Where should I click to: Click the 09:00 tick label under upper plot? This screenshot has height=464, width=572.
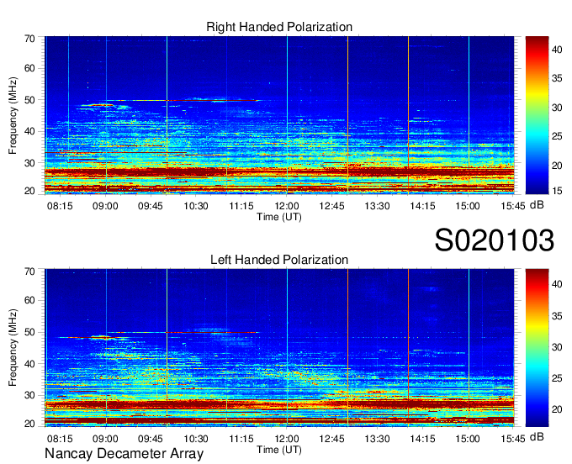pos(105,206)
